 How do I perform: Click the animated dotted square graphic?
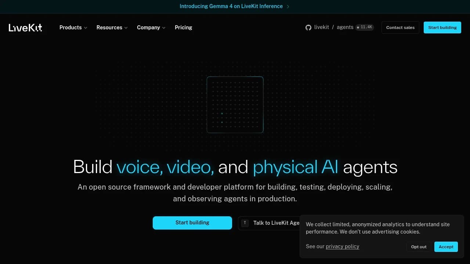[235, 104]
